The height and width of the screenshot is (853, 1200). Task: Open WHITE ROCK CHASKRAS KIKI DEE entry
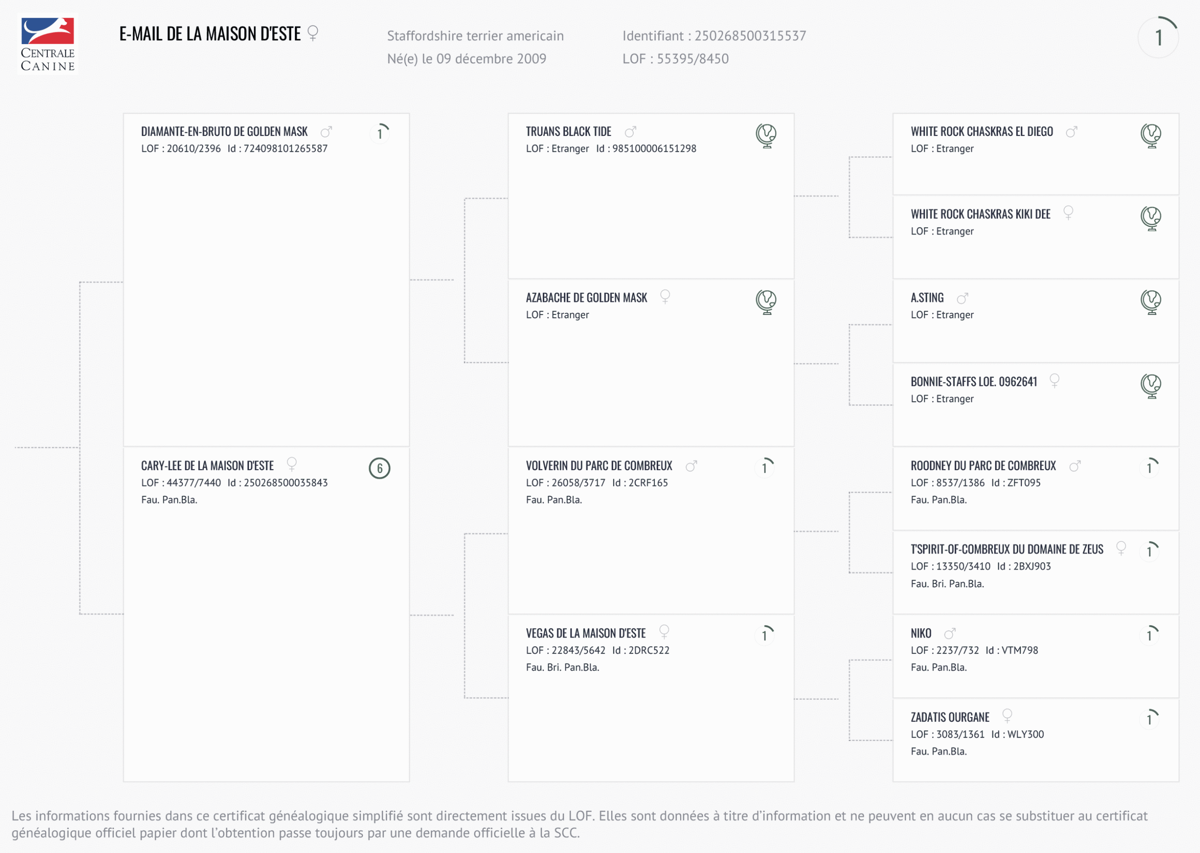coord(981,214)
